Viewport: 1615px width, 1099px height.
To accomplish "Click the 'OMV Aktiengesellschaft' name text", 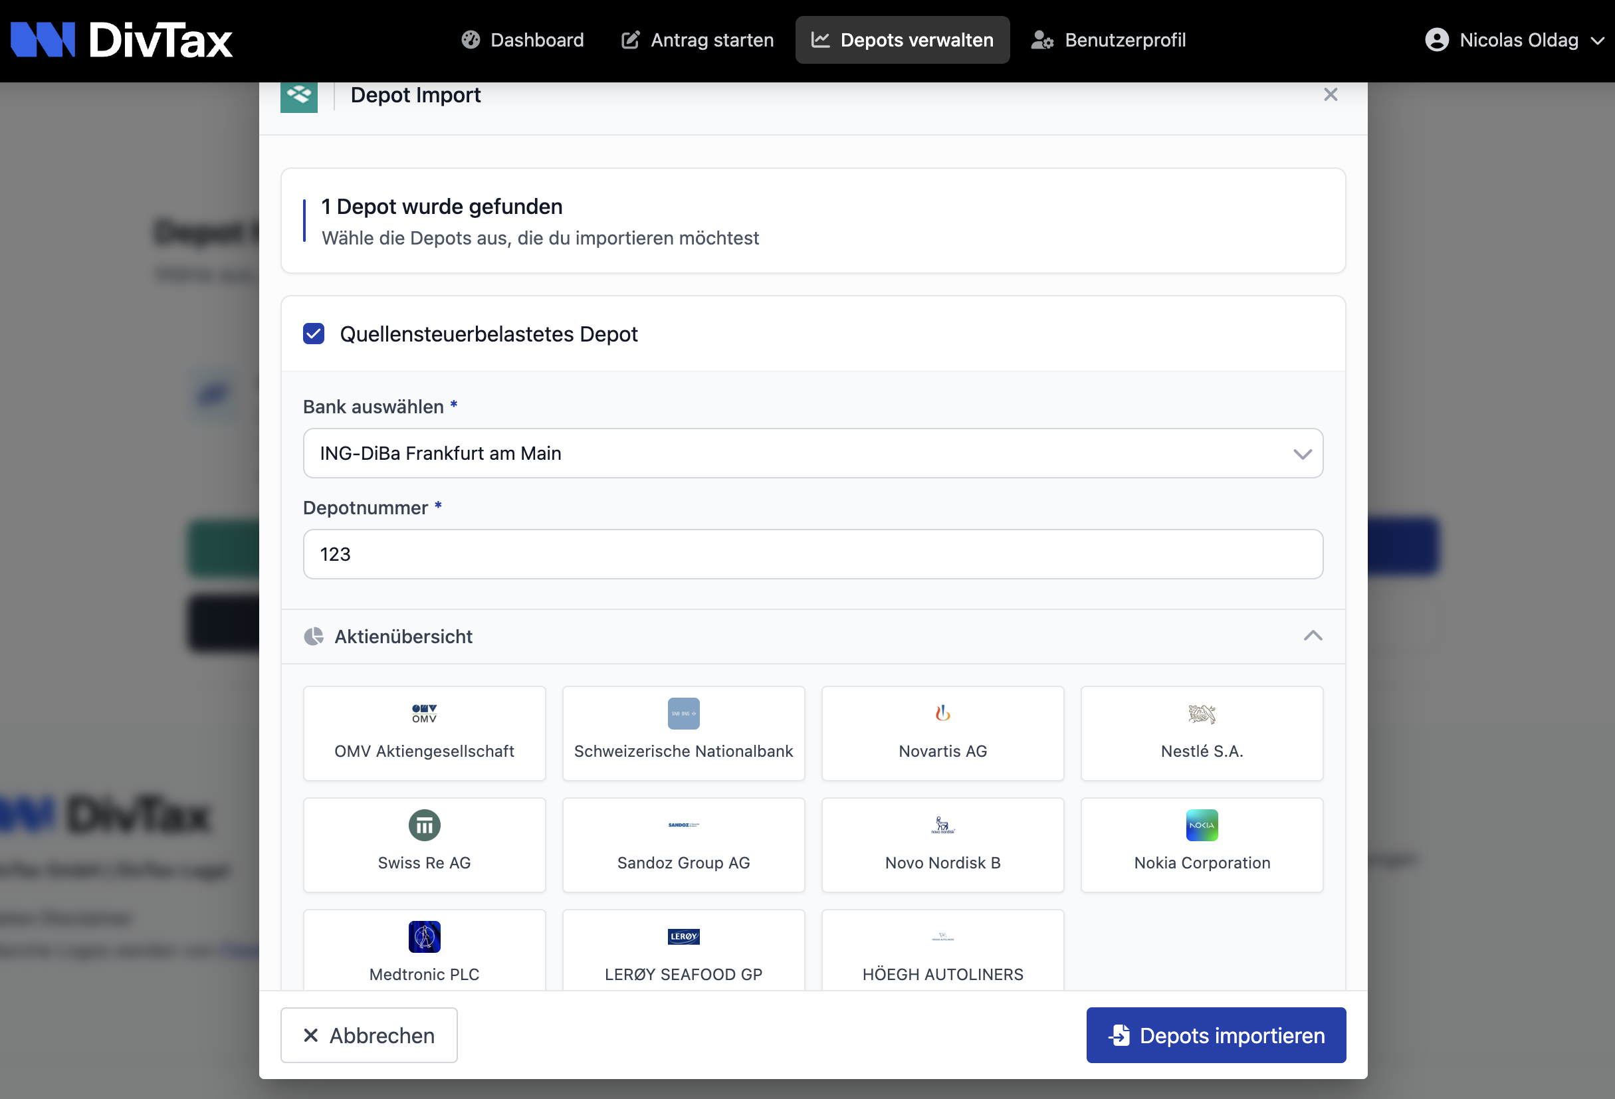I will (x=425, y=751).
